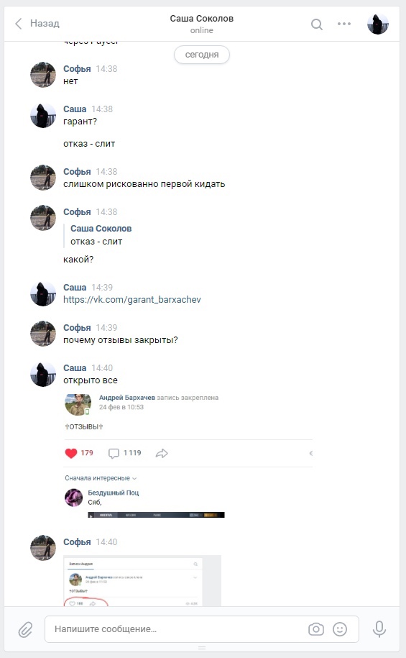Screen dimensions: 406x658
Task: Open the emoji smiley picker
Action: tap(340, 629)
